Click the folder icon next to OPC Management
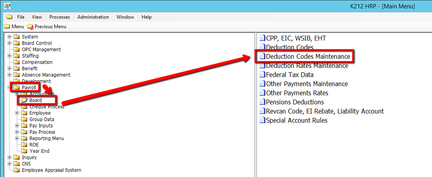Screen dimensions: 432x177 pos(17,50)
